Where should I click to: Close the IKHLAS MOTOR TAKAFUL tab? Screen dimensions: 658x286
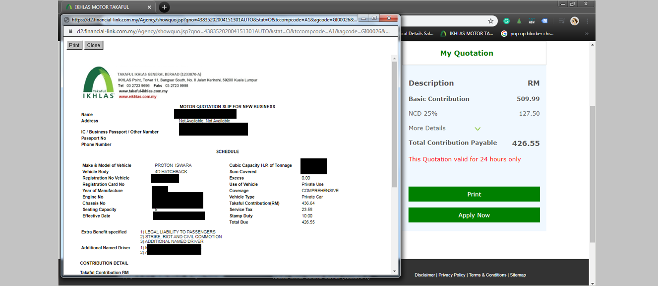[149, 7]
